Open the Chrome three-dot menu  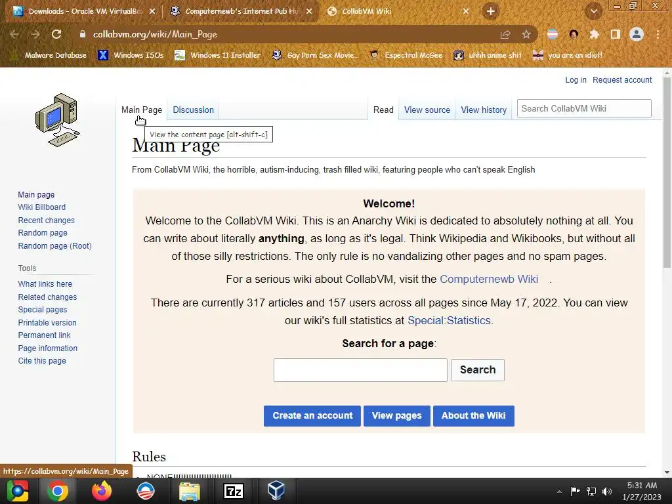point(658,34)
